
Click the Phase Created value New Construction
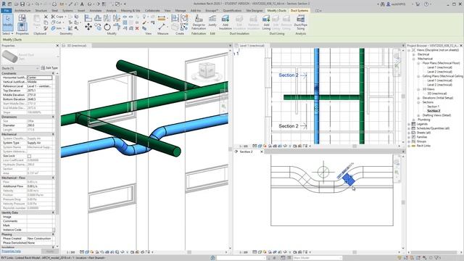point(39,239)
